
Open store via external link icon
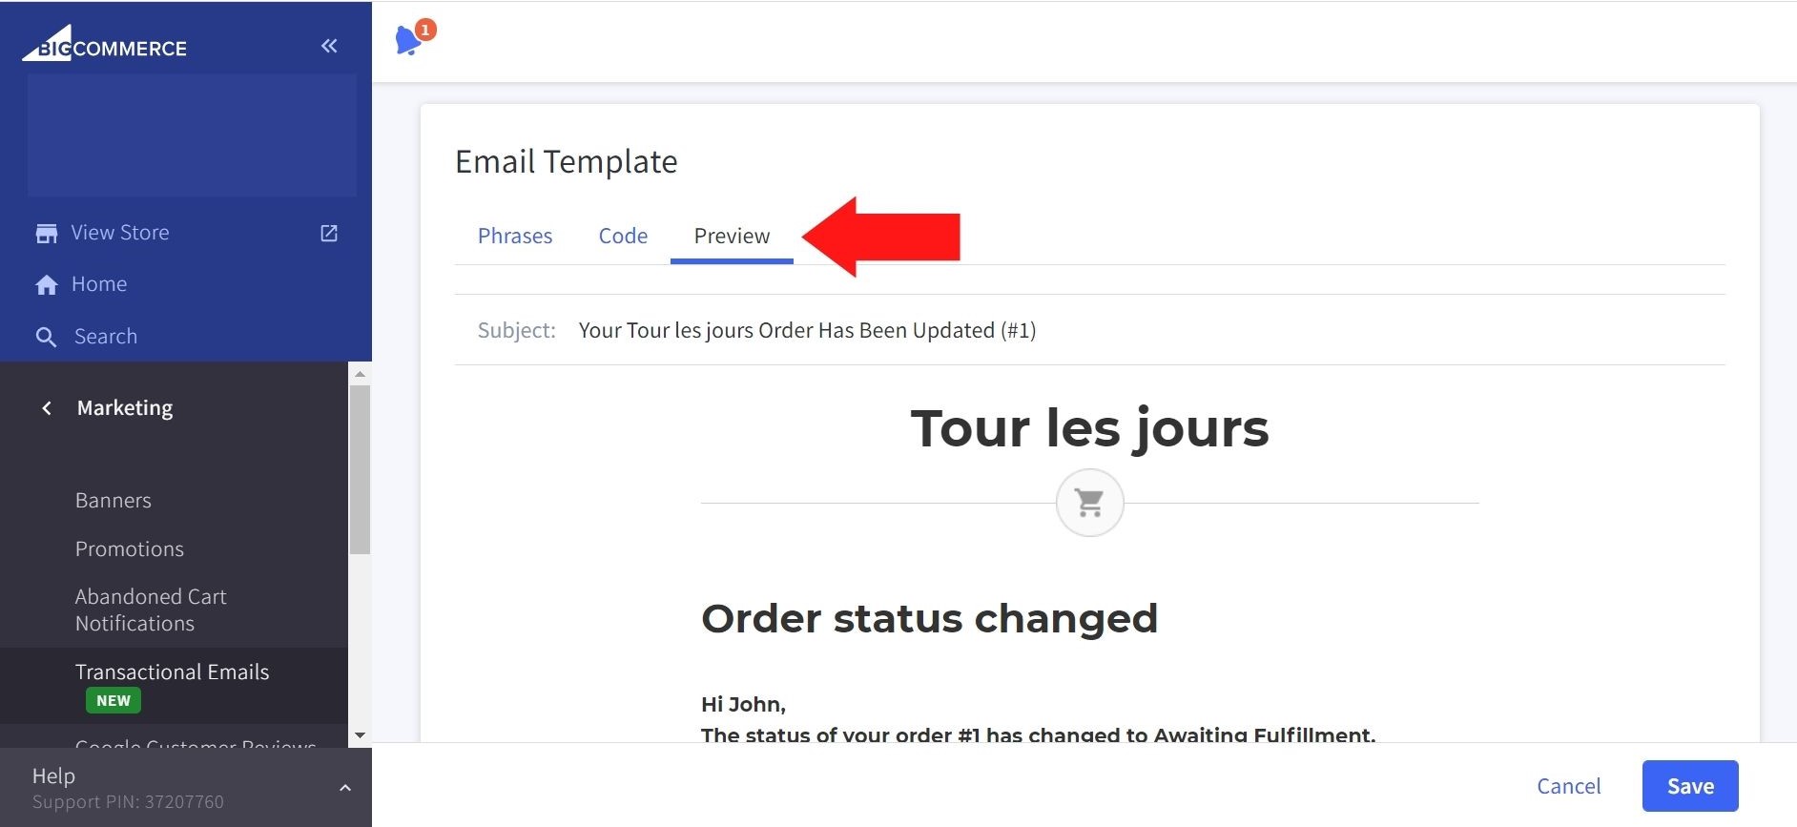click(329, 234)
